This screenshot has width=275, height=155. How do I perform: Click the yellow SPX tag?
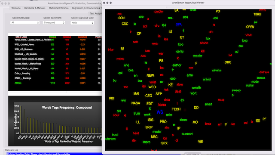pos(164,143)
